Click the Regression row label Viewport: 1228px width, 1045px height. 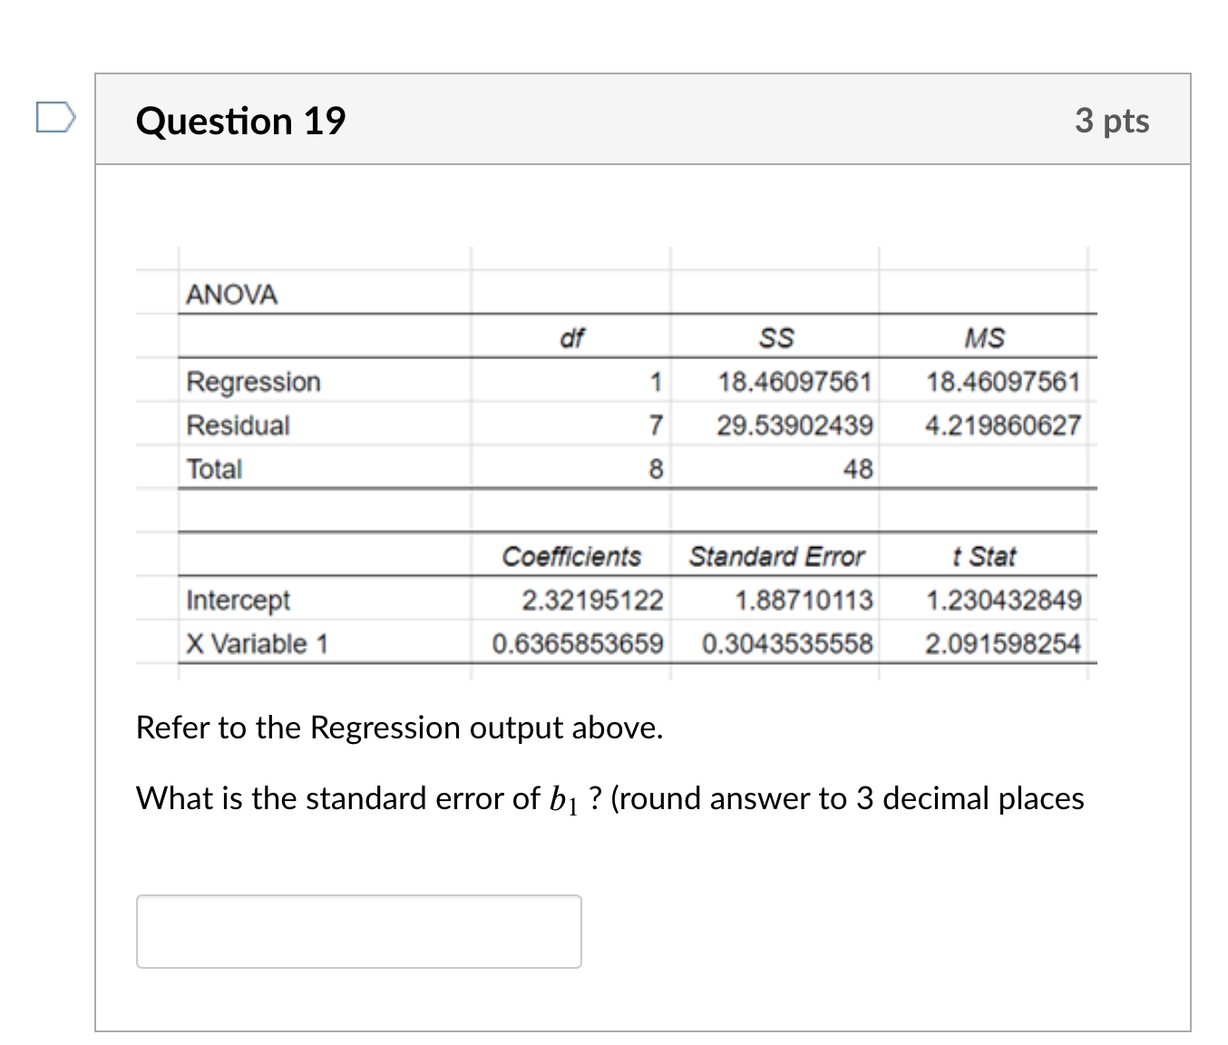(x=254, y=381)
